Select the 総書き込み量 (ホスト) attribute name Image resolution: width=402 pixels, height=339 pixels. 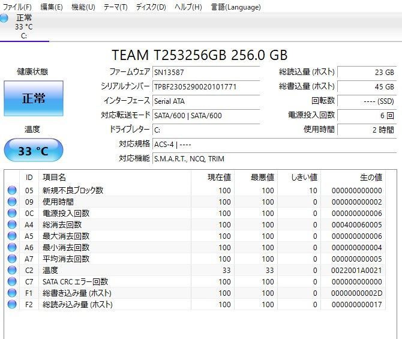click(77, 293)
